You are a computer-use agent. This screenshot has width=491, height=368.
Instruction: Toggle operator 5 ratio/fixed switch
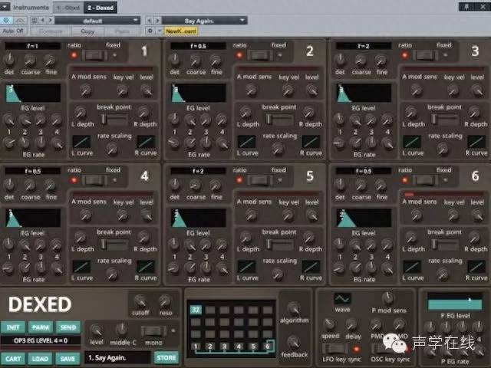(260, 180)
